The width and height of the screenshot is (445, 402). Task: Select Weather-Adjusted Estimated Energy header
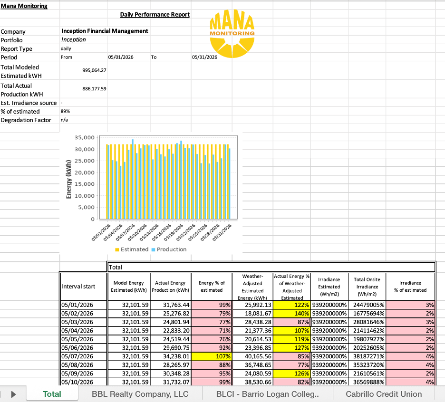(252, 287)
